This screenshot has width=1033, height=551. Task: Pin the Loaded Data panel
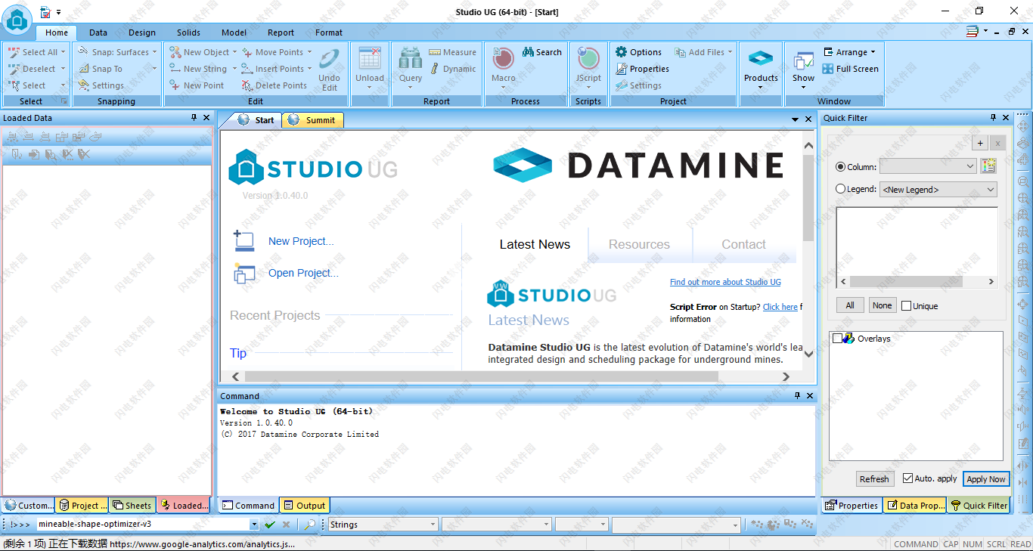pyautogui.click(x=194, y=118)
